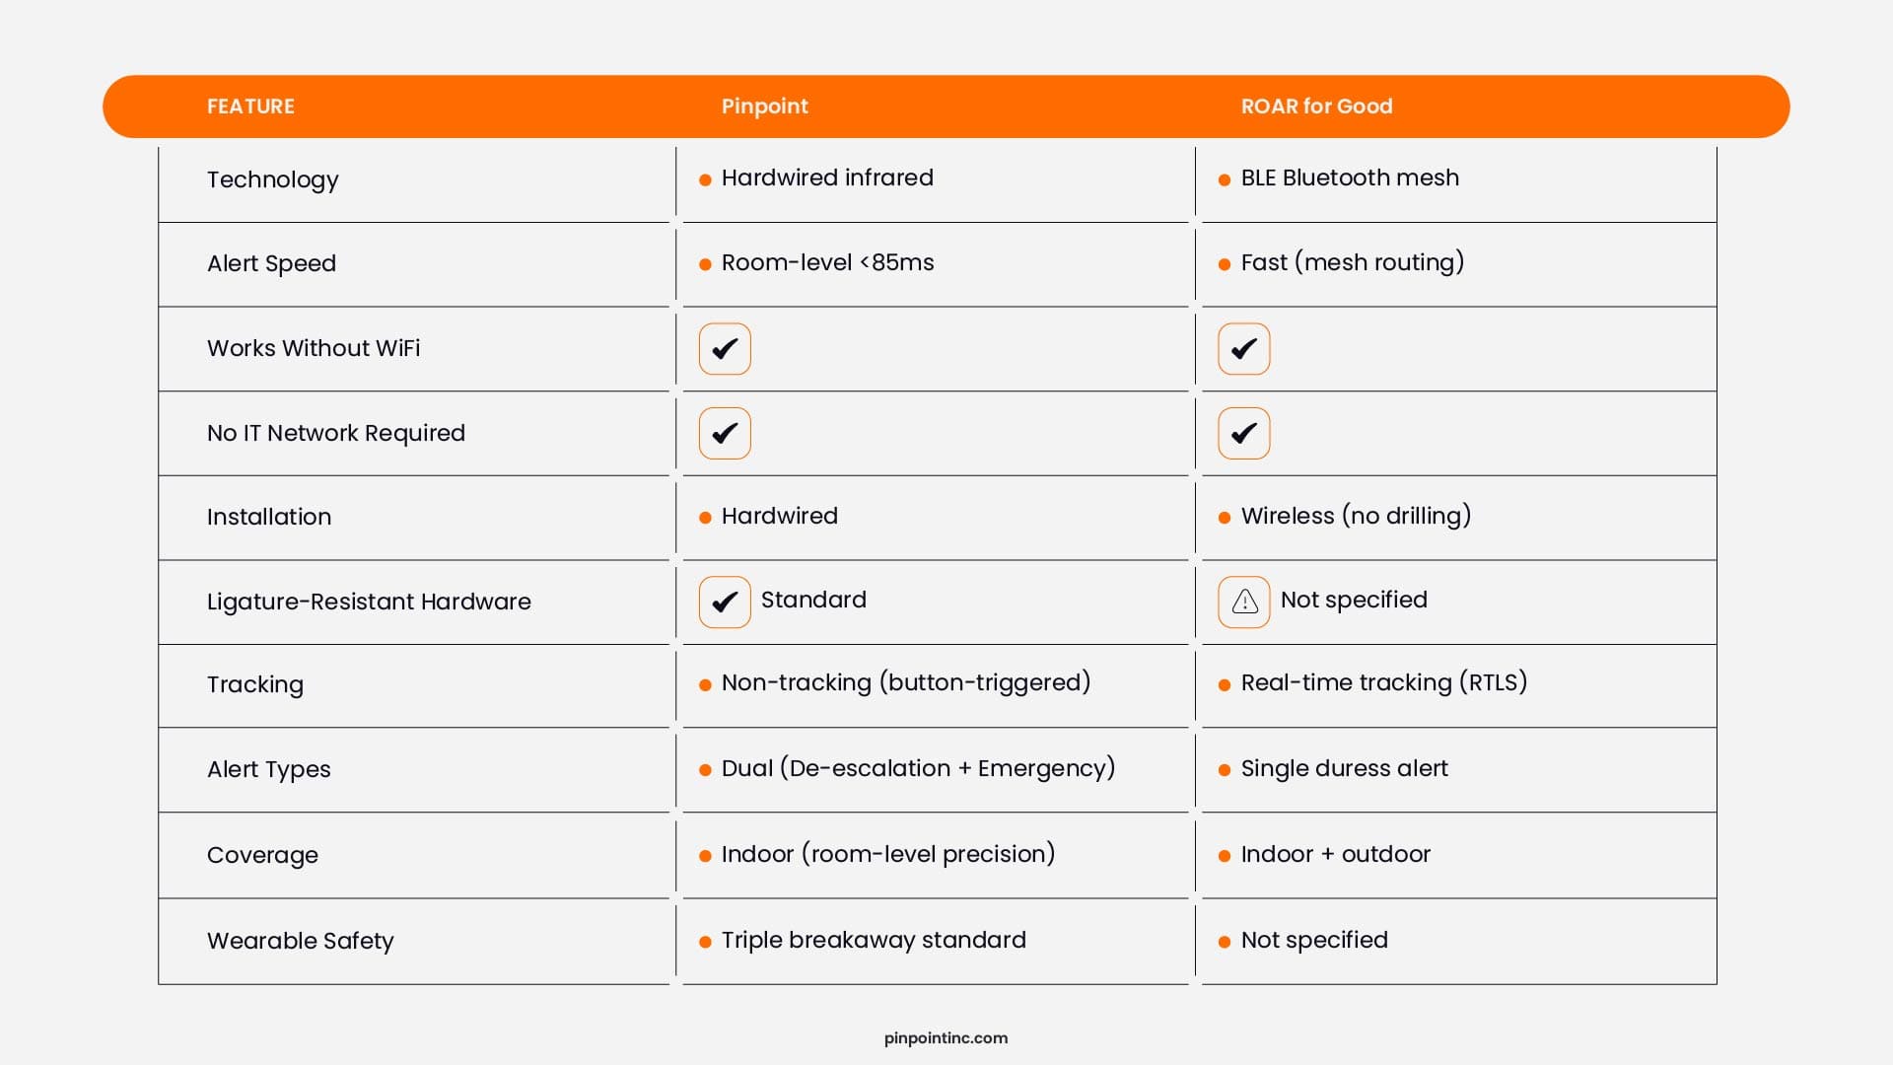Screen dimensions: 1893x1065
Task: Click the Single duress alert text
Action: (1344, 768)
